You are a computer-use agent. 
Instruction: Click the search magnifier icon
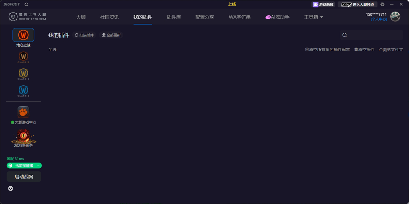coord(344,35)
